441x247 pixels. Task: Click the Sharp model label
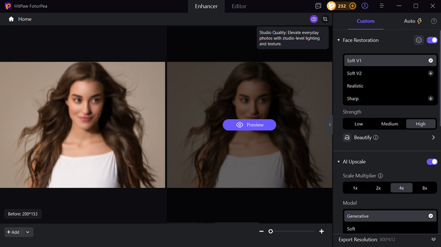click(x=353, y=99)
